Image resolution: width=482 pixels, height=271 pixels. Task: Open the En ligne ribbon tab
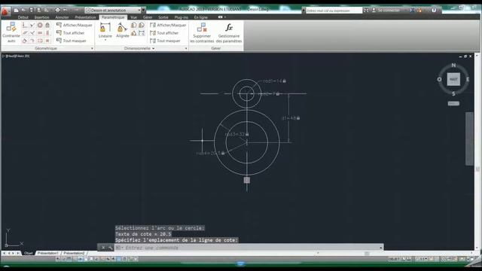201,17
